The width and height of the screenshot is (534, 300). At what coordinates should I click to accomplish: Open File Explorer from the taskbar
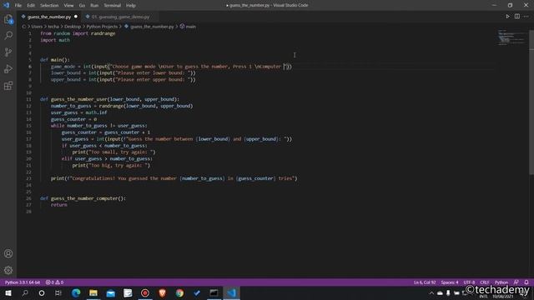pos(93,292)
